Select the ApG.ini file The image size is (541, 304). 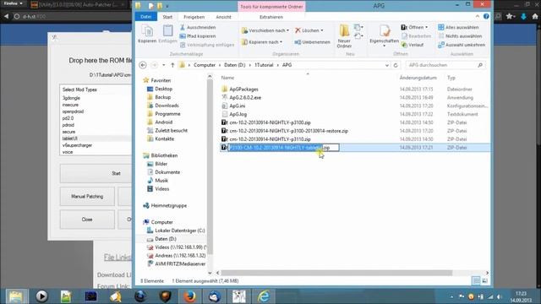tap(237, 106)
